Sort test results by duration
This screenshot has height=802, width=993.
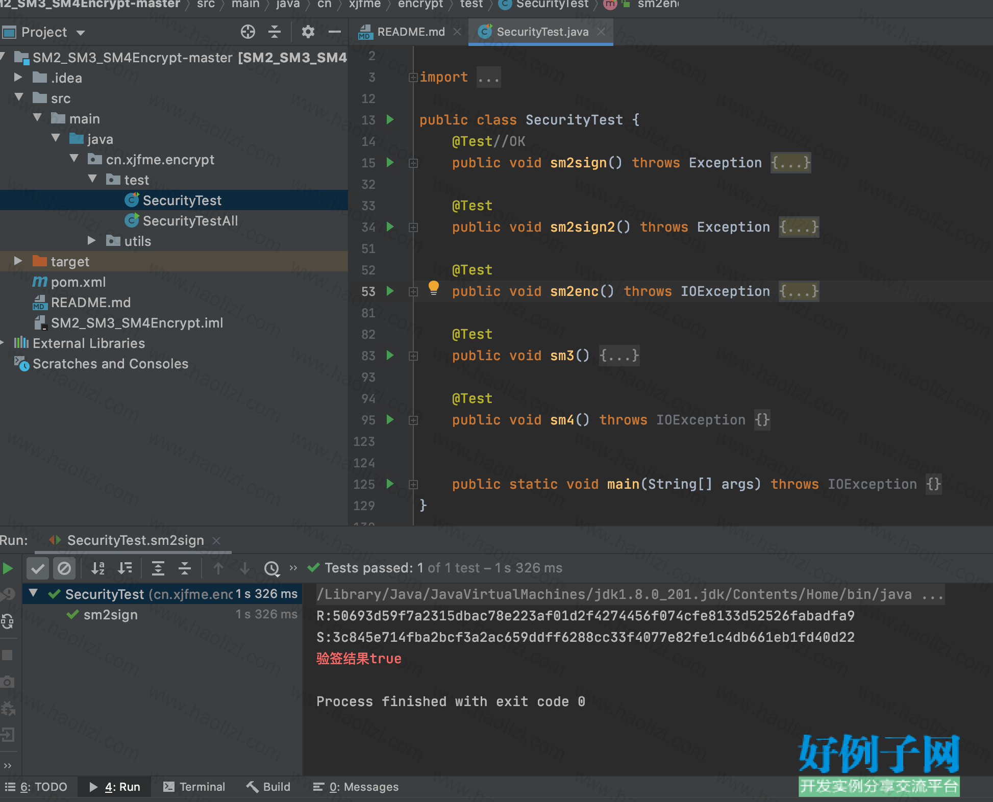[125, 568]
